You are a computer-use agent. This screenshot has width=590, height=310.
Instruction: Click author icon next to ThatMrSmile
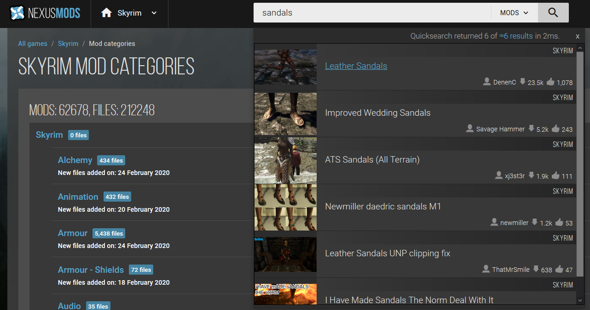(x=486, y=269)
